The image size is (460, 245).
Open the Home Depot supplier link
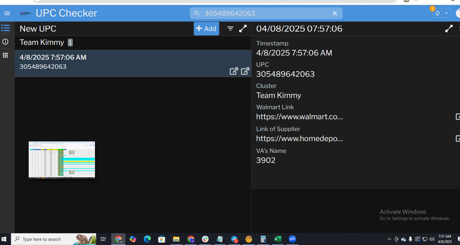[299, 138]
